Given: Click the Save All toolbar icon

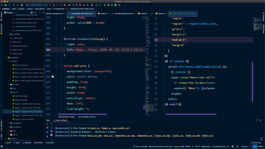Looking at the screenshot, I should 6,5.
